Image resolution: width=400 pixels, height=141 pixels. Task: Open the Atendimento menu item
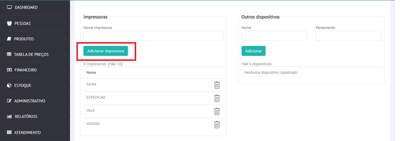[28, 133]
